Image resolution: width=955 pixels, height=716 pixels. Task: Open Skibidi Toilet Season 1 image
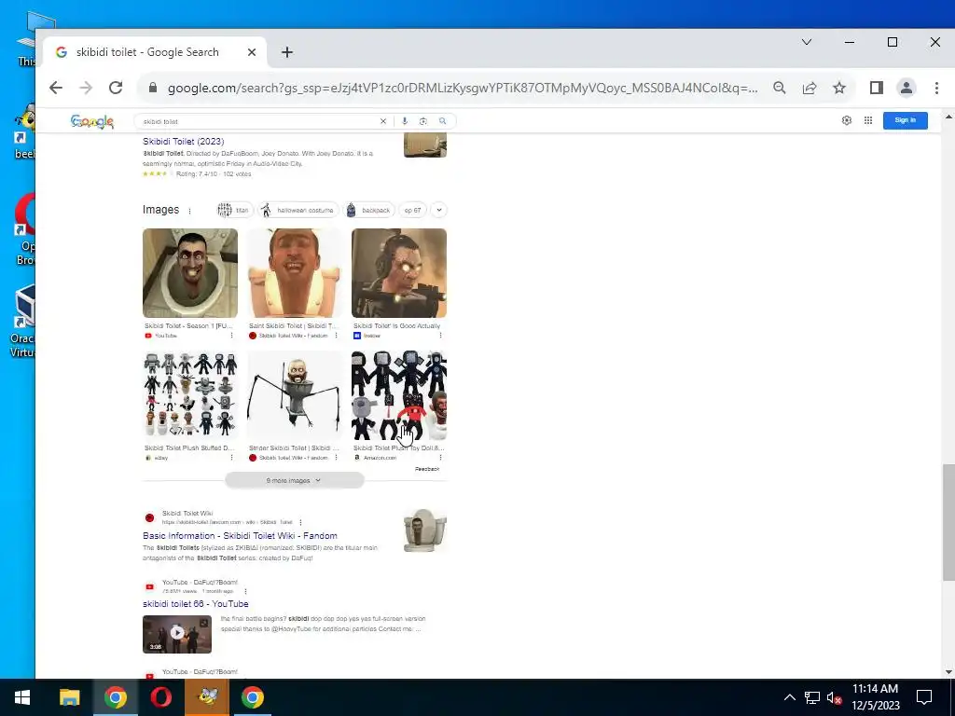click(190, 273)
